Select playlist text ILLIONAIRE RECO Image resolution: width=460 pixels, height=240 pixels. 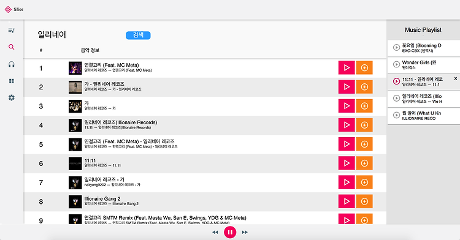tap(419, 119)
